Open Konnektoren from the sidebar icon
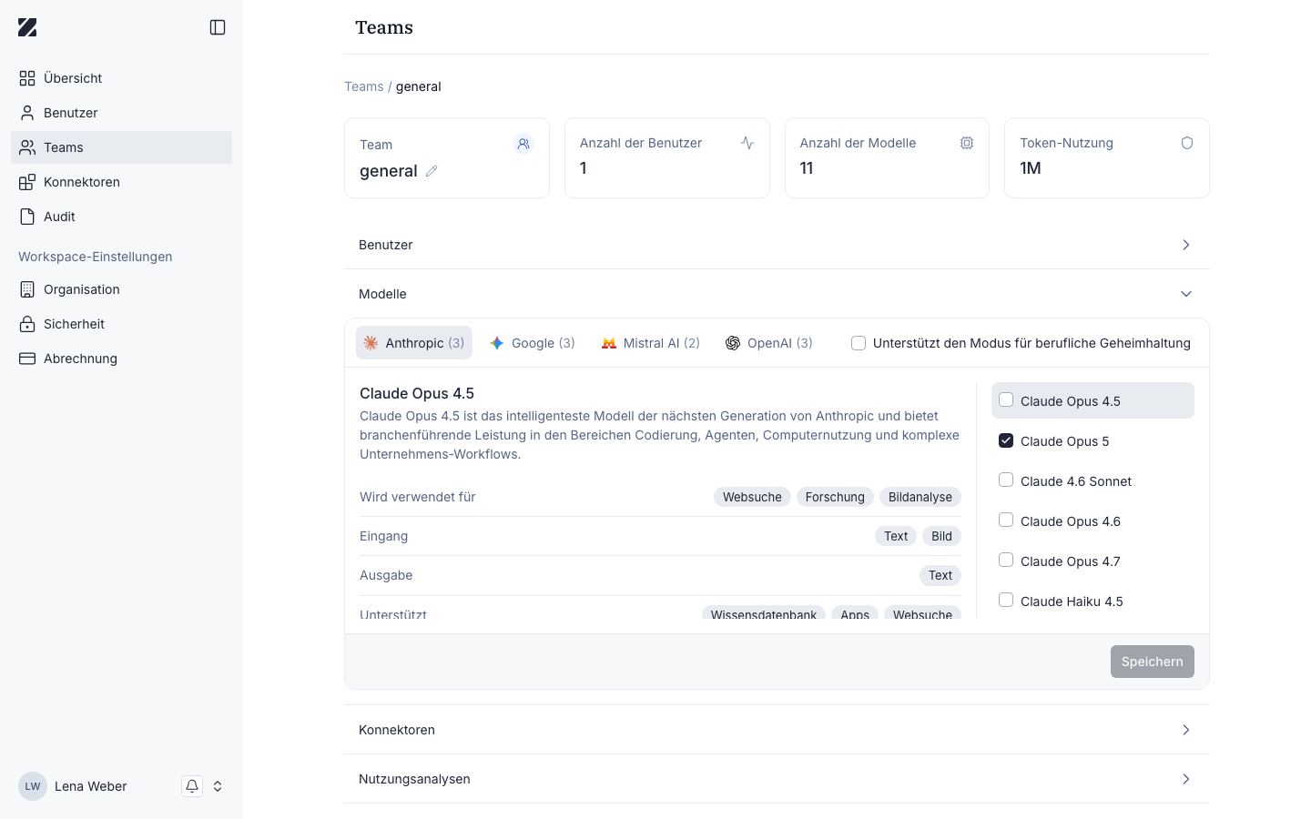 coord(27,182)
